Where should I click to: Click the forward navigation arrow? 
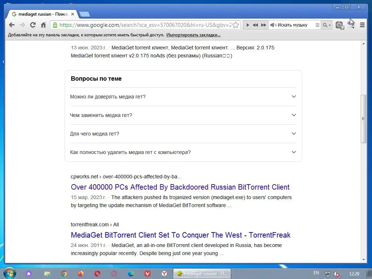pos(22,25)
